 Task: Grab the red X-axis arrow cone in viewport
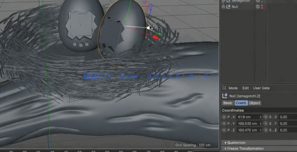[x=156, y=37]
